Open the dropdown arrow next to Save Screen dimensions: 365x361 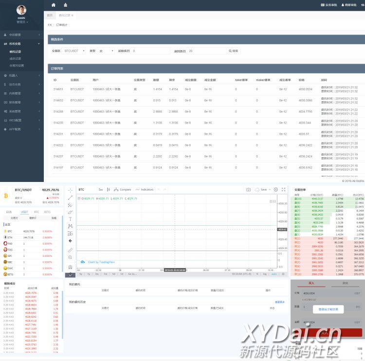tap(270, 190)
